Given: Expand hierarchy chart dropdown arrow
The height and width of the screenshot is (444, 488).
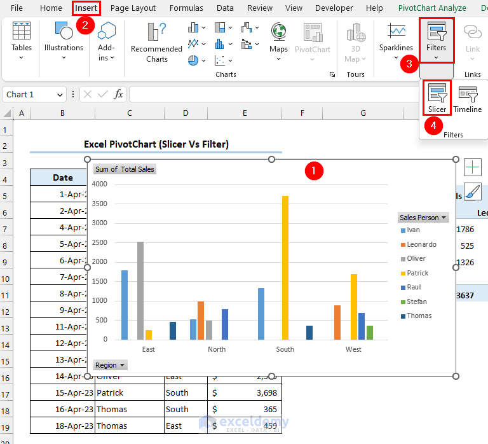Looking at the screenshot, I should pyautogui.click(x=230, y=28).
